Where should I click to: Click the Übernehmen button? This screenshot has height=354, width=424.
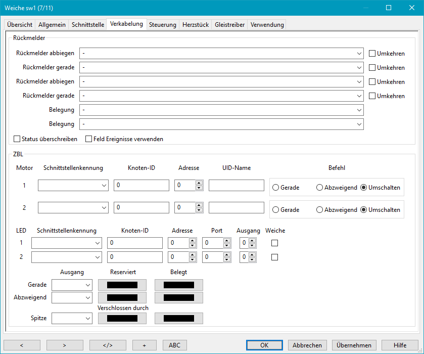click(x=354, y=345)
